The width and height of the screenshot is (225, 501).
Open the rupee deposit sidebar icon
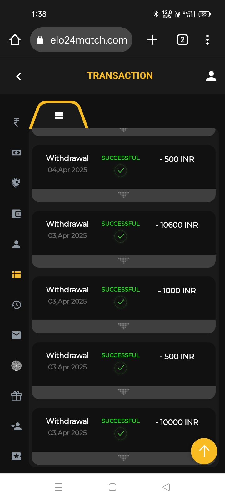pos(16,122)
